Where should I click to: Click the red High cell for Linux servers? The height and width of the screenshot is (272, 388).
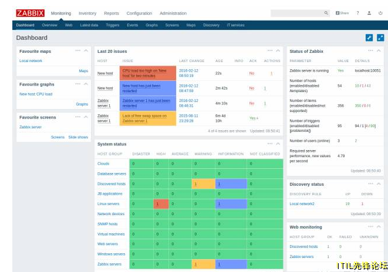[161, 204]
